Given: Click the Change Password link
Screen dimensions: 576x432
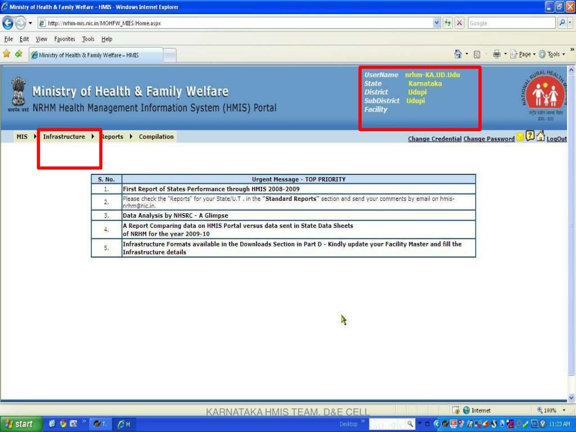Looking at the screenshot, I should pos(489,139).
